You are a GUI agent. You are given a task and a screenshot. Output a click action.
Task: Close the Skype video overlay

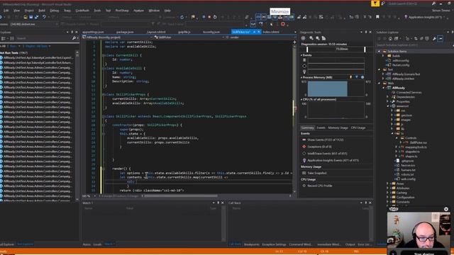tap(446, 209)
